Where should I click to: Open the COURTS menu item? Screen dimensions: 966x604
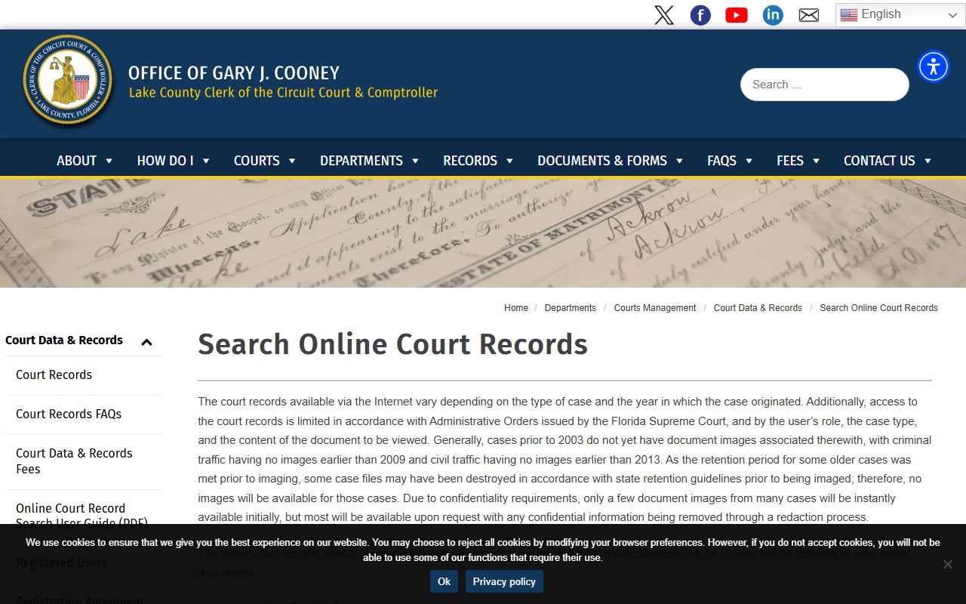point(257,161)
